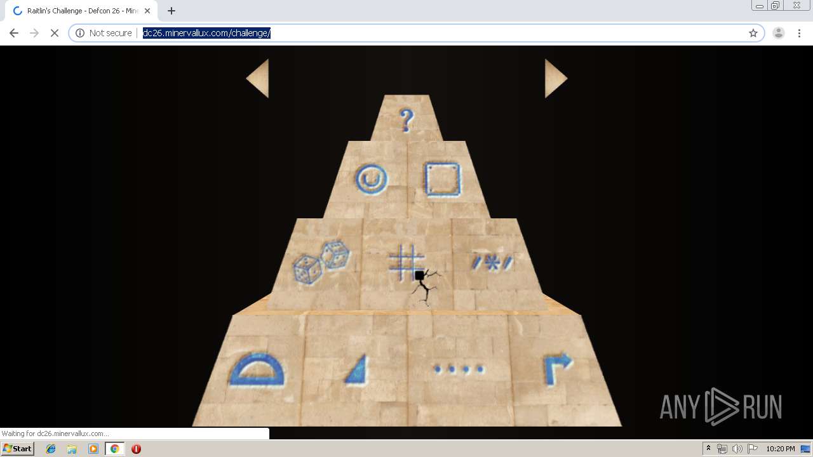Open the Action Center flag icon
The height and width of the screenshot is (457, 813).
point(753,449)
